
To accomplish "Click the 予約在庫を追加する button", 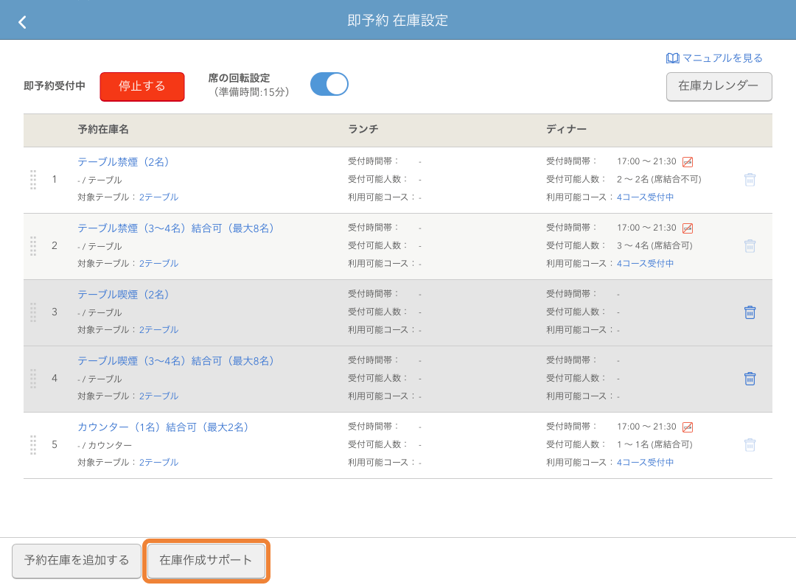I will click(76, 561).
